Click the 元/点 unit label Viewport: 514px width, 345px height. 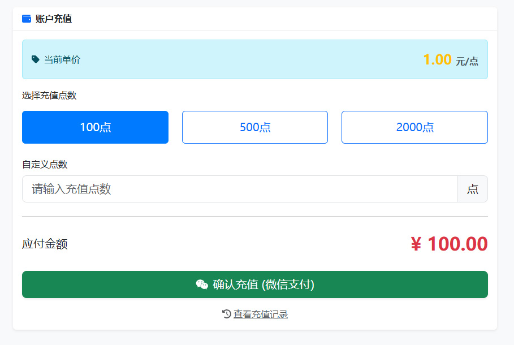coord(468,59)
